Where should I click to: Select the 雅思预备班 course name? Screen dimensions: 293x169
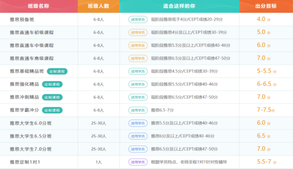click(22, 19)
